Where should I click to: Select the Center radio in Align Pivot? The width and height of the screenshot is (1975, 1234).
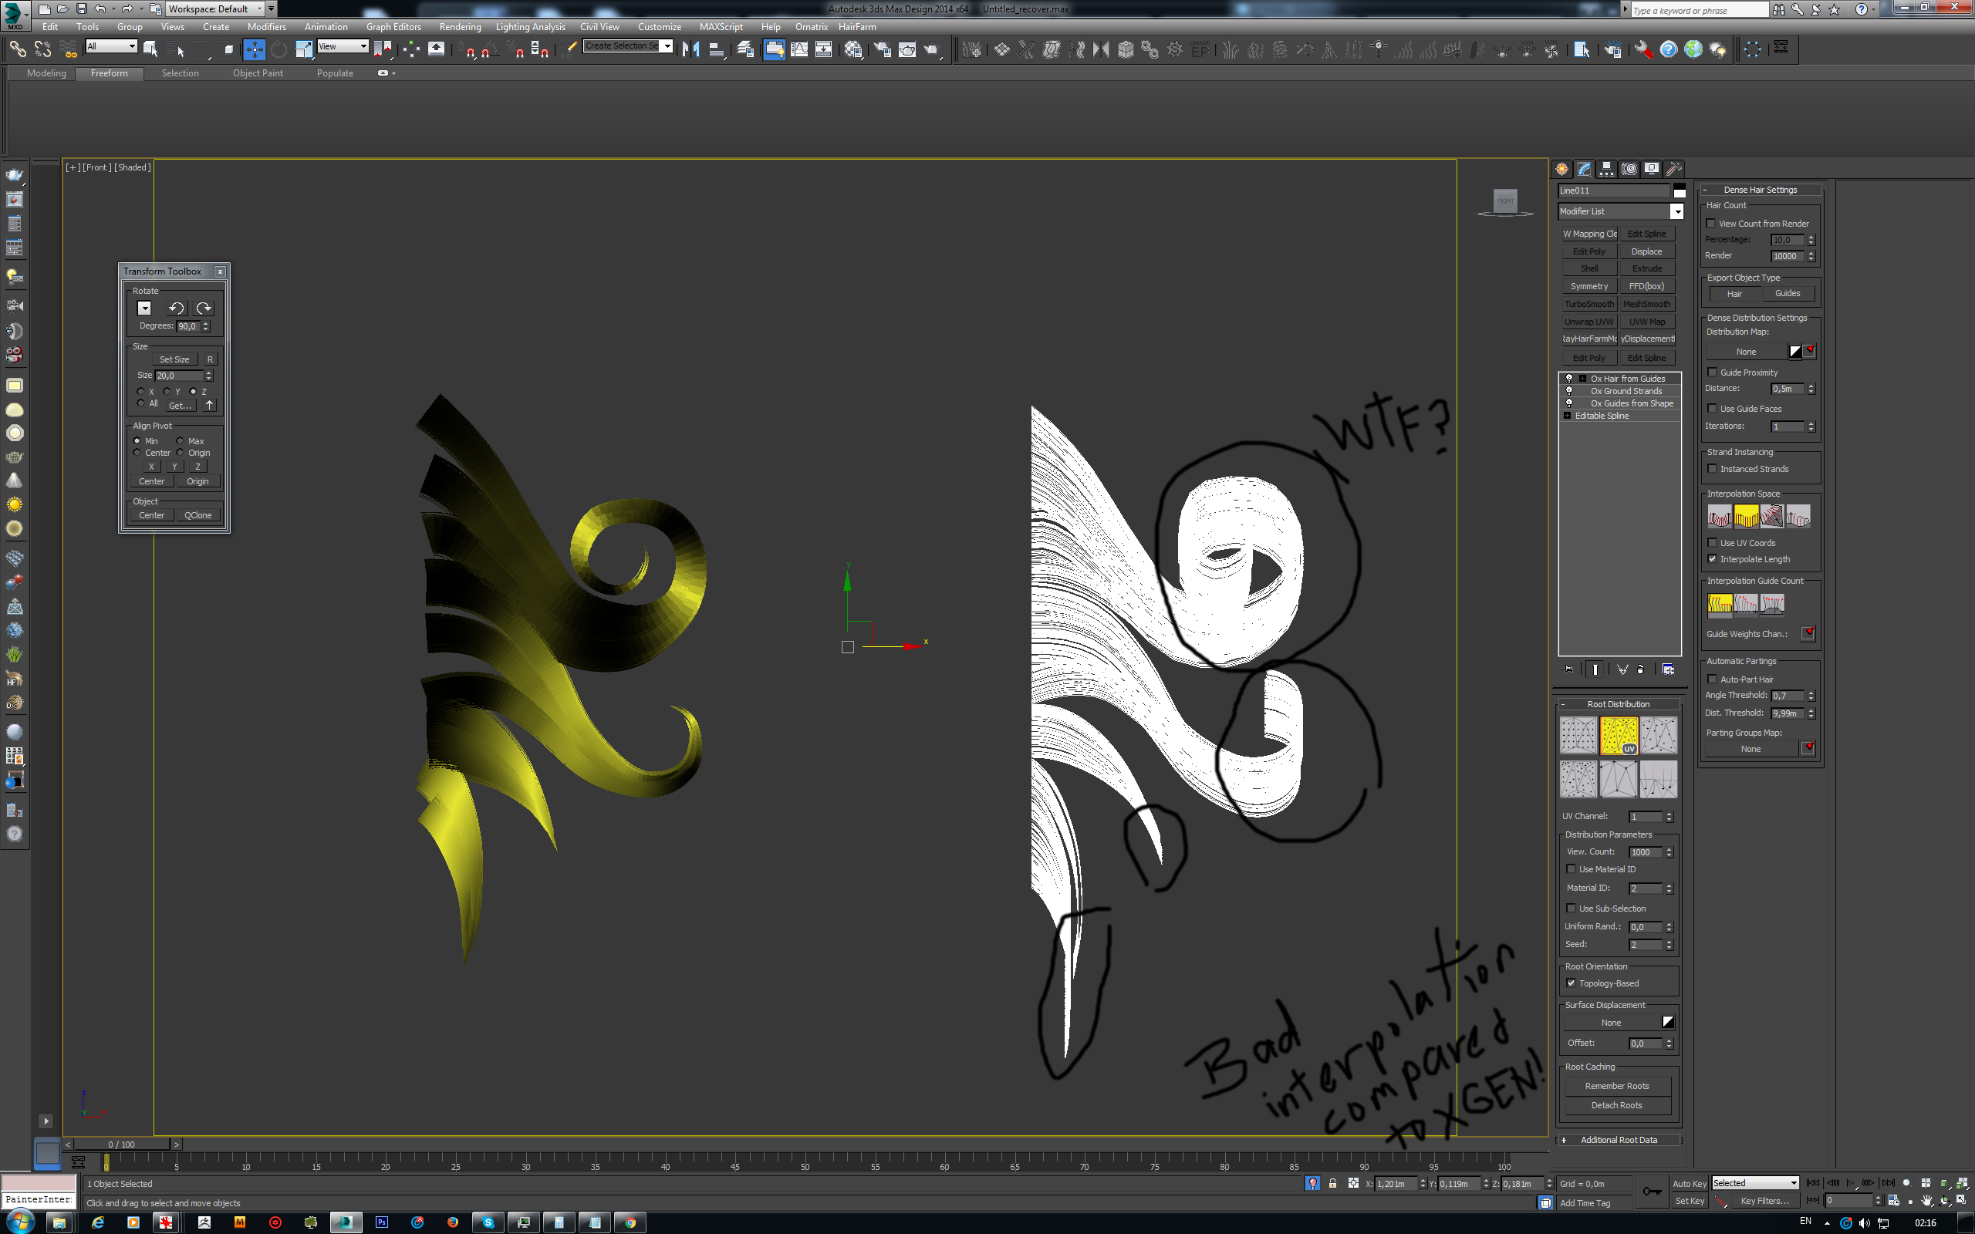pyautogui.click(x=137, y=453)
